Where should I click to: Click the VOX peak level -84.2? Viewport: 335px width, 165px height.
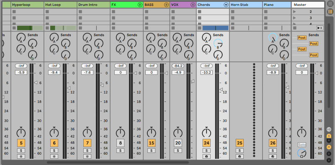[x=178, y=66]
